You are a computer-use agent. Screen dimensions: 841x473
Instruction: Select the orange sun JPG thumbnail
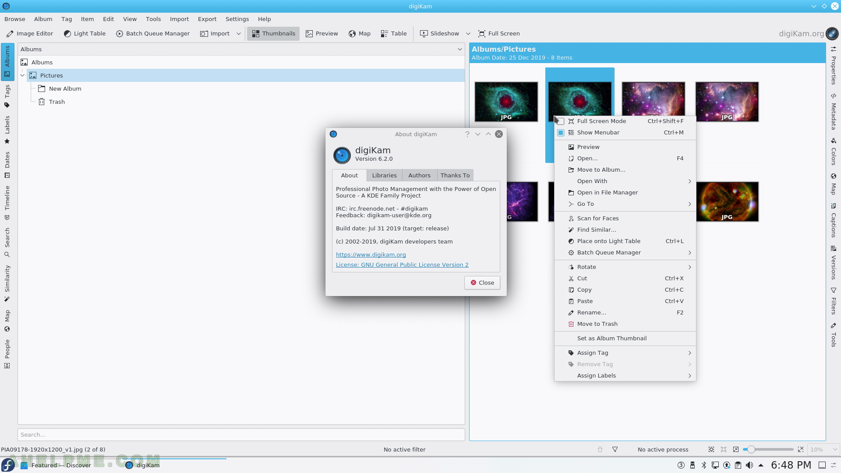[x=727, y=202]
